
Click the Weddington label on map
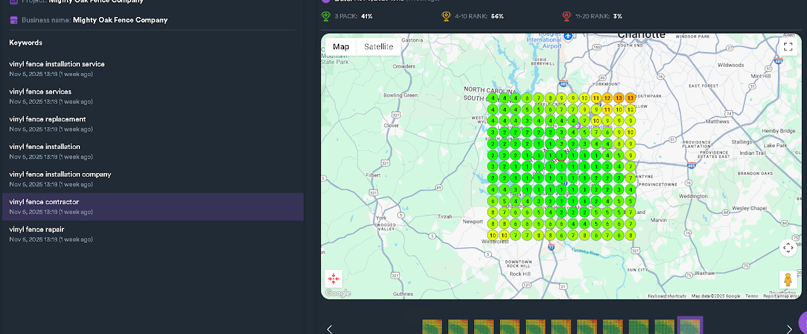point(694,196)
